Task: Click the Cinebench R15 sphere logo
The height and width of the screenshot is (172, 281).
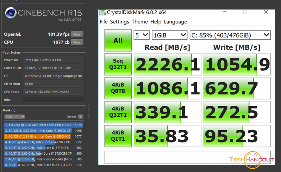Action: pos(11,13)
